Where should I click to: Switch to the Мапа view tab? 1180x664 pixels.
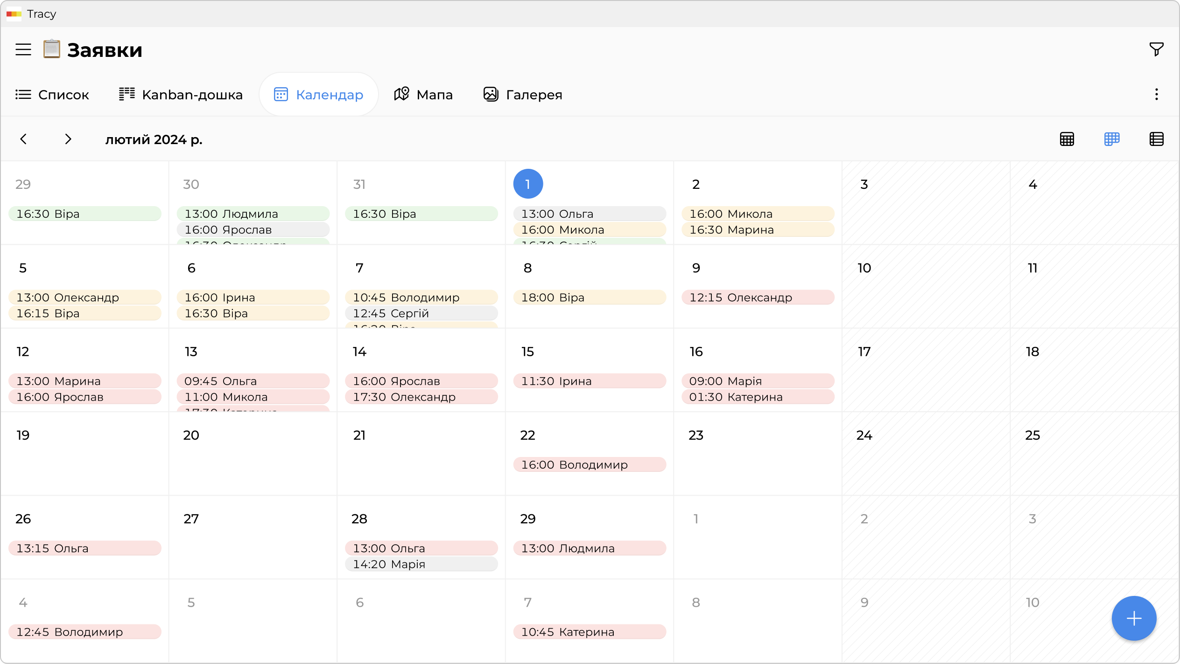(423, 95)
